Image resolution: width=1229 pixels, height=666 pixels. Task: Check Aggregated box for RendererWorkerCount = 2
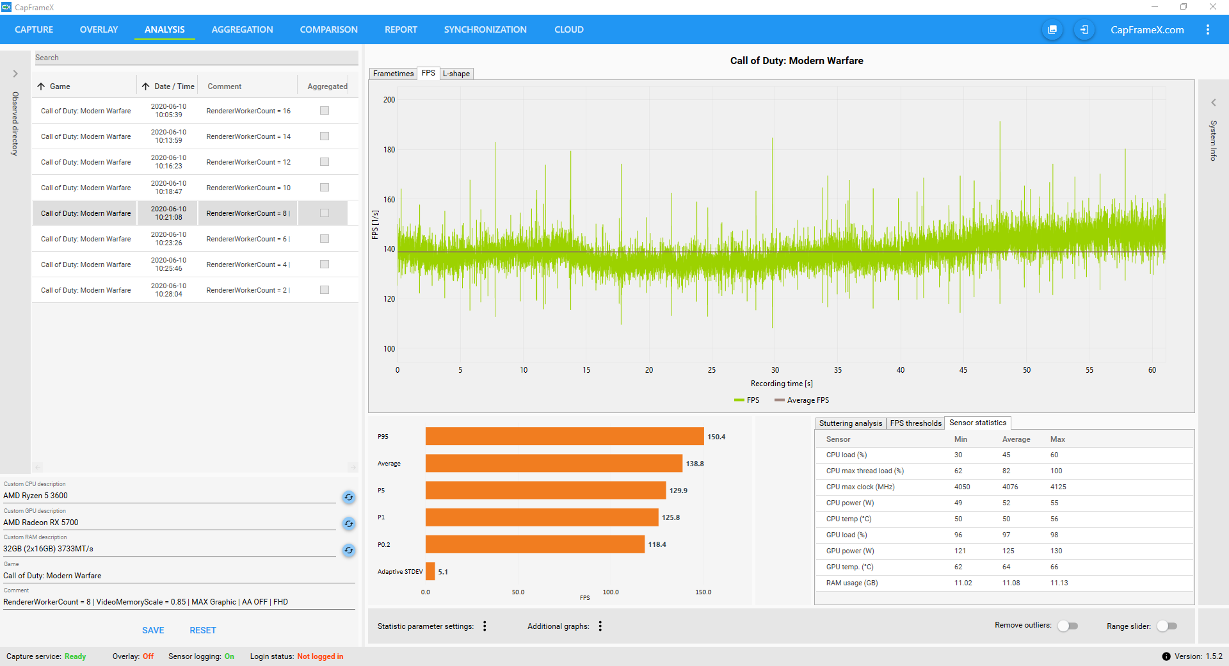coord(325,290)
